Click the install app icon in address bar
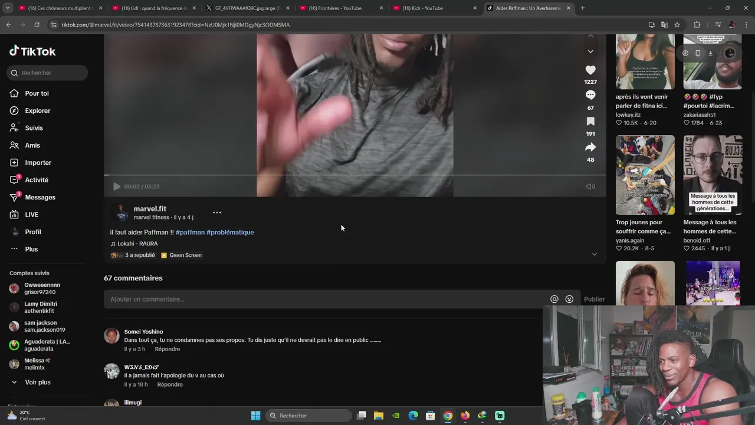Image resolution: width=755 pixels, height=425 pixels. (651, 25)
